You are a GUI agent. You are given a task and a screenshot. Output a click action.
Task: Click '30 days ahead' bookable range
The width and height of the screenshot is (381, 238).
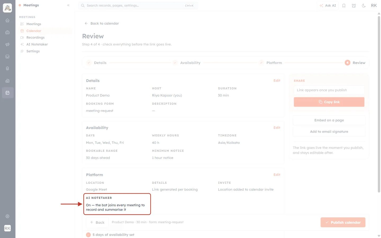coord(98,158)
